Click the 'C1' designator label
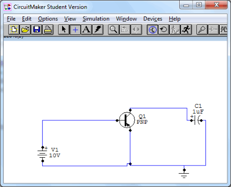The height and width of the screenshot is (187, 231). (198, 106)
